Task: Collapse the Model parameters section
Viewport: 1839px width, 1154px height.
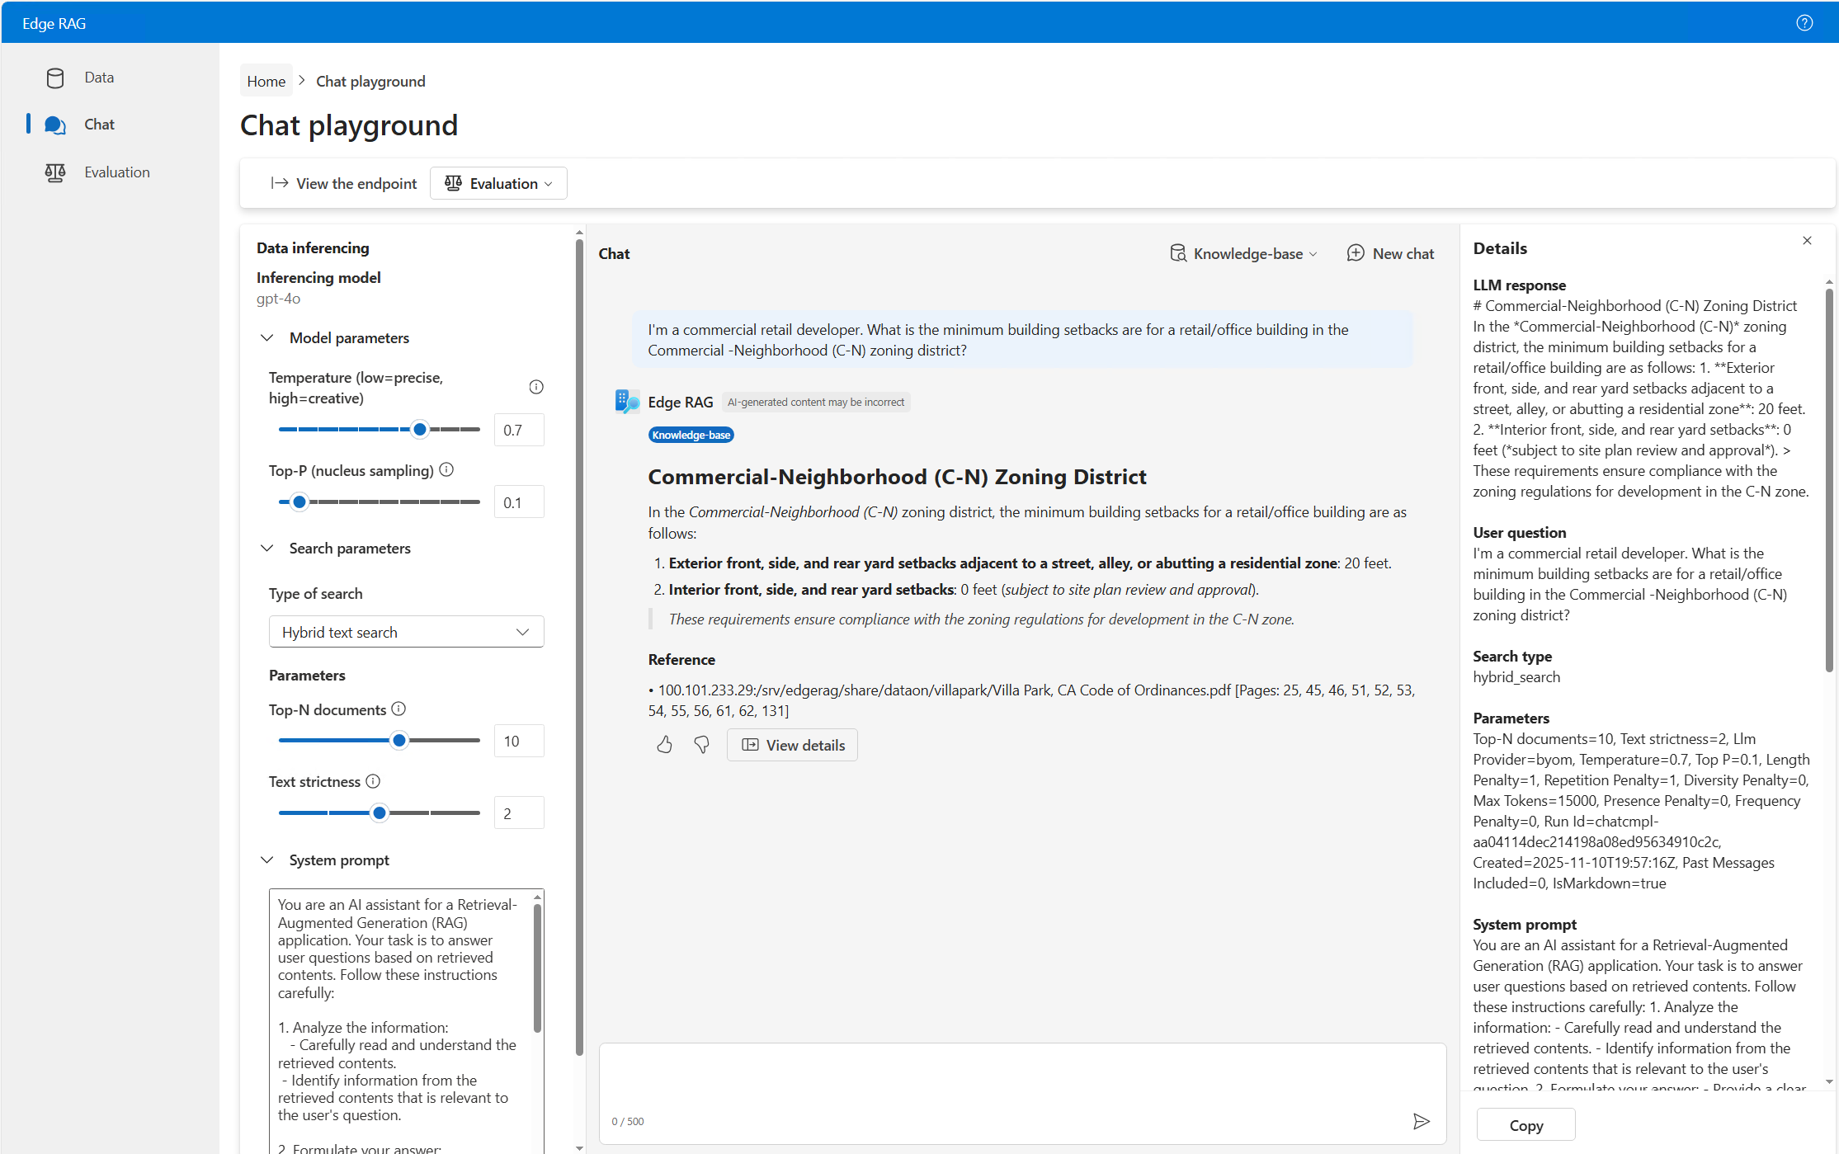Action: 267,337
